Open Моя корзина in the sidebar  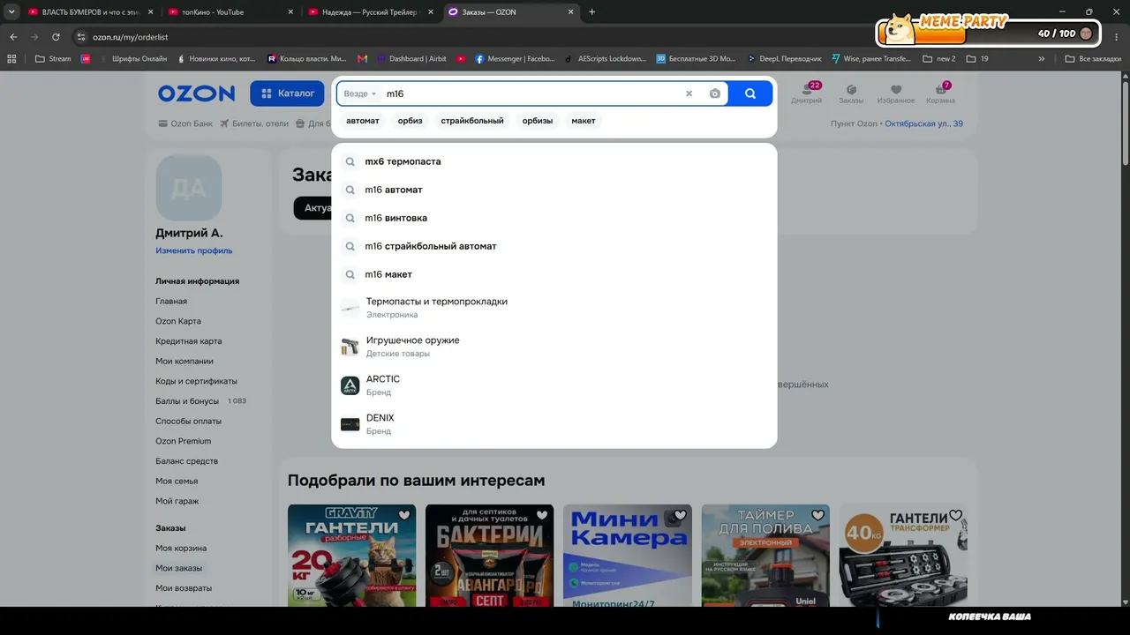click(x=181, y=549)
